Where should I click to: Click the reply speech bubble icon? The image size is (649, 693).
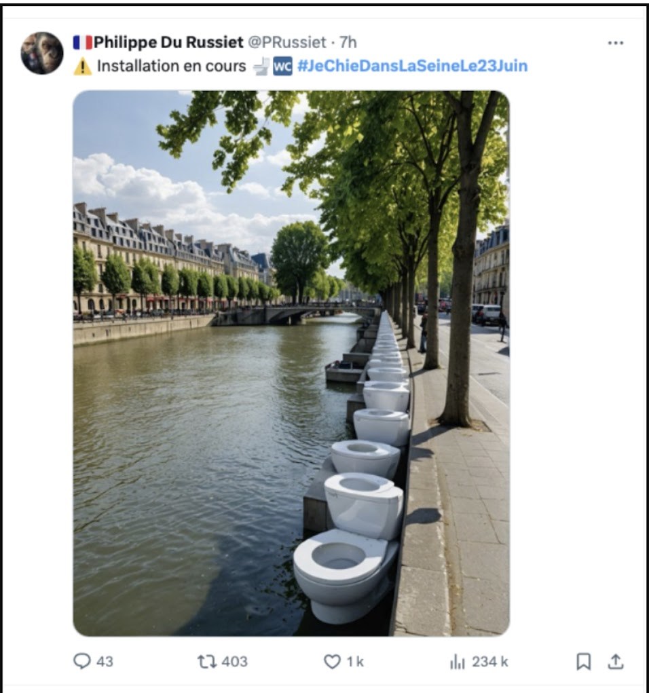click(81, 661)
